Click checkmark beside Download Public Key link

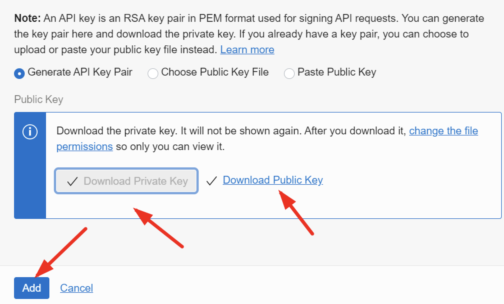point(211,181)
